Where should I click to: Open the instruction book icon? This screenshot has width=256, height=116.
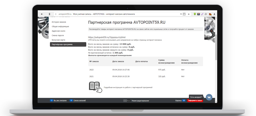(95, 87)
